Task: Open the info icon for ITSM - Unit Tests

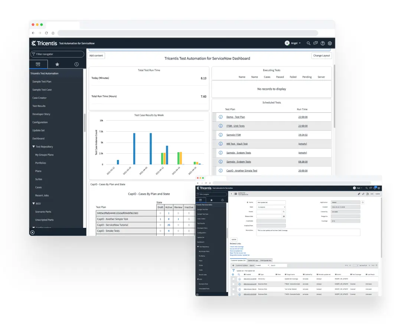Action: (x=221, y=126)
